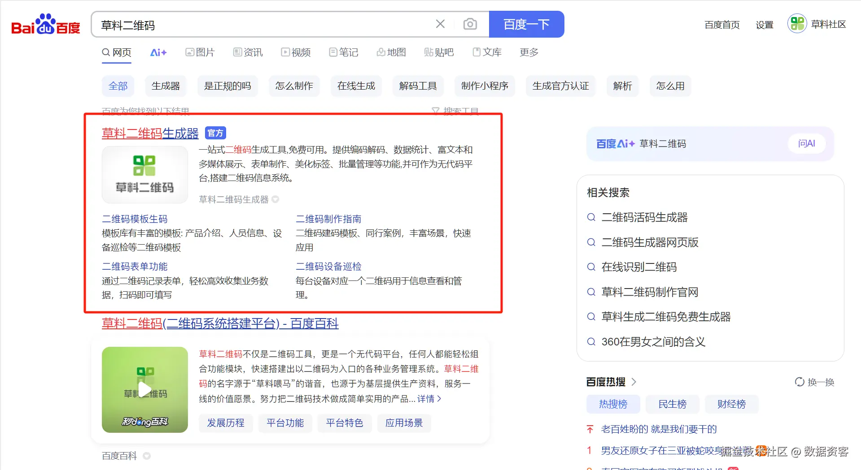The height and width of the screenshot is (470, 861).
Task: Open the 百度首页 link
Action: pos(722,25)
